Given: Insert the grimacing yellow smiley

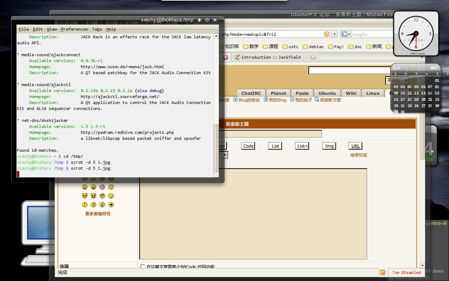Looking at the screenshot, I should point(85,187).
